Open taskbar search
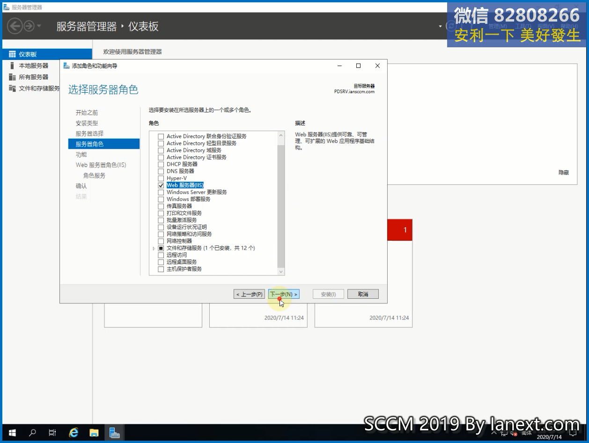Screen dimensions: 589x443 [32, 433]
